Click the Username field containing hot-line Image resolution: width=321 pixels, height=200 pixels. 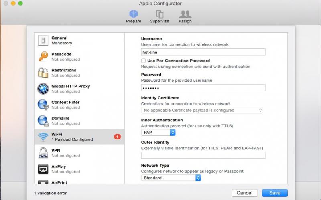[203, 52]
